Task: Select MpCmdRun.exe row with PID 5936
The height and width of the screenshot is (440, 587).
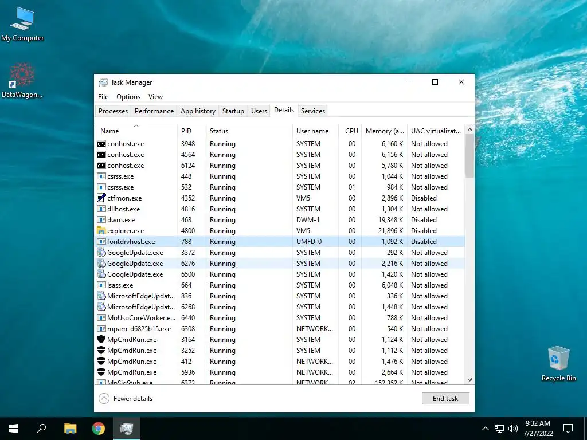Action: [x=280, y=372]
